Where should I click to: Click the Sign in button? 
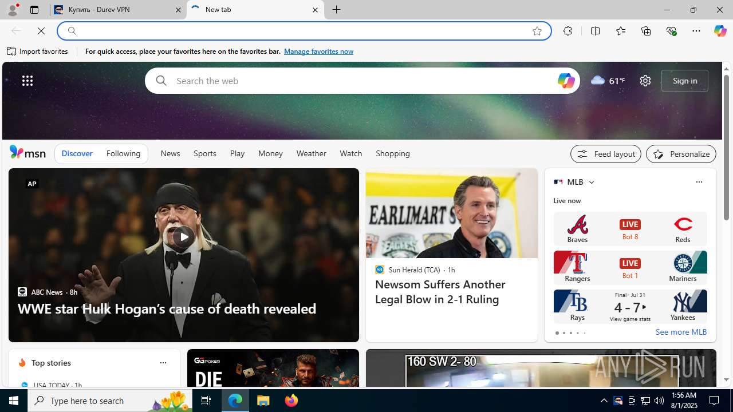(x=685, y=81)
